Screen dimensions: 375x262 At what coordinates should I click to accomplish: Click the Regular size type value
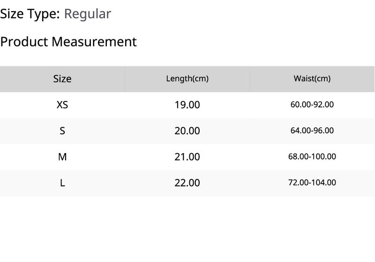tap(88, 14)
